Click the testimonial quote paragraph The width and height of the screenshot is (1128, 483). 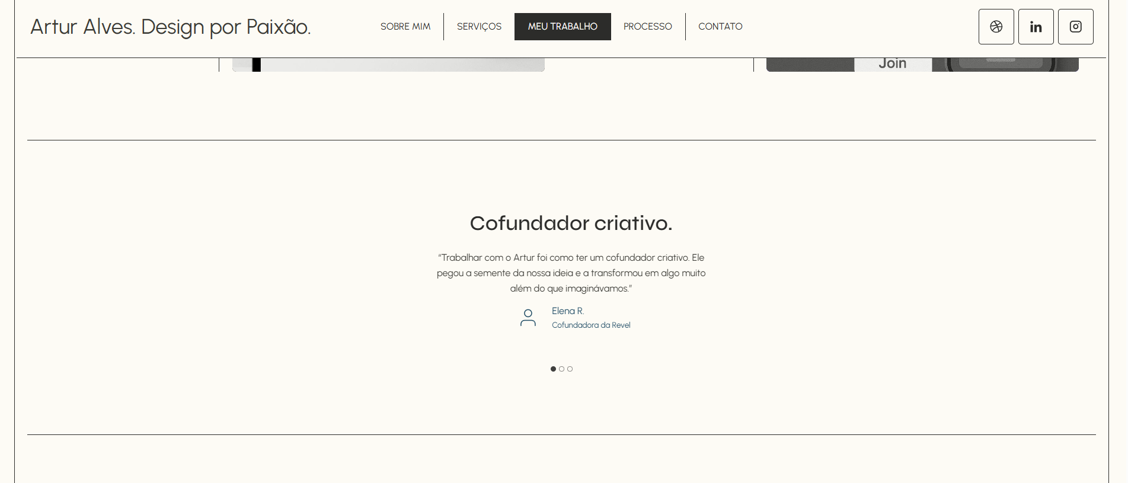point(571,273)
